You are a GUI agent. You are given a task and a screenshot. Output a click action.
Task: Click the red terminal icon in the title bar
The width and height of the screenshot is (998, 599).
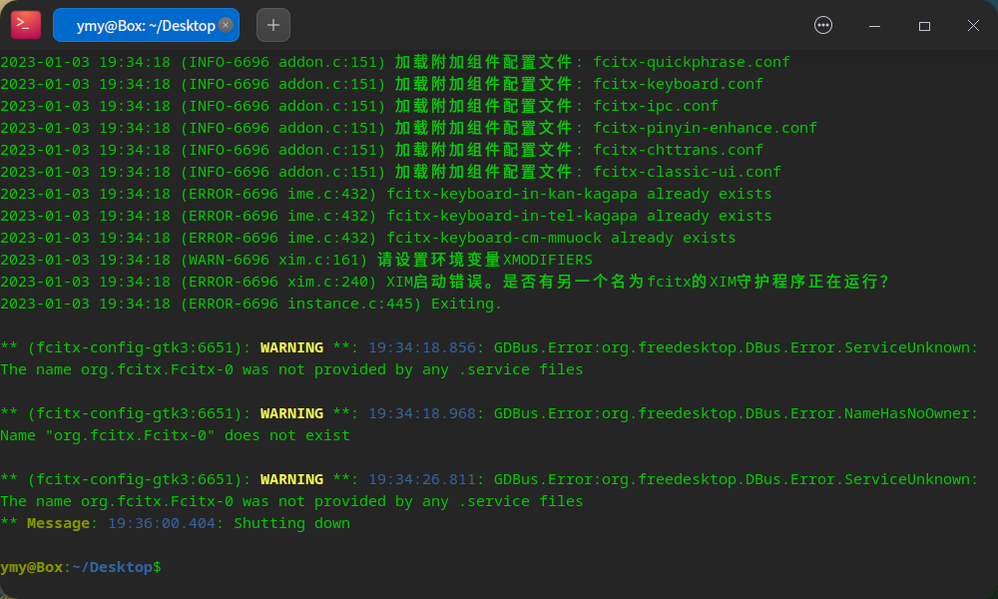[x=25, y=24]
